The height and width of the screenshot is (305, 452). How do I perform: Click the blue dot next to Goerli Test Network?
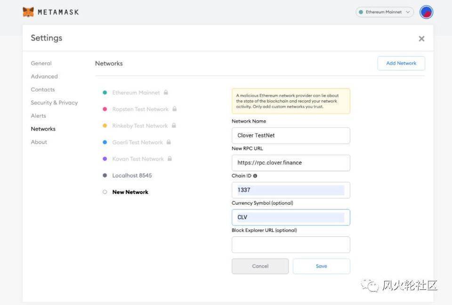(x=105, y=142)
